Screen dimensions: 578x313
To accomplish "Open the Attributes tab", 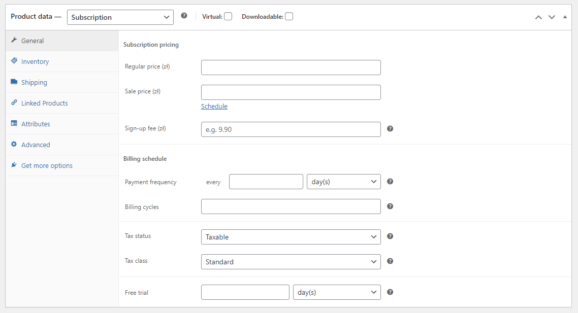I will (62, 124).
